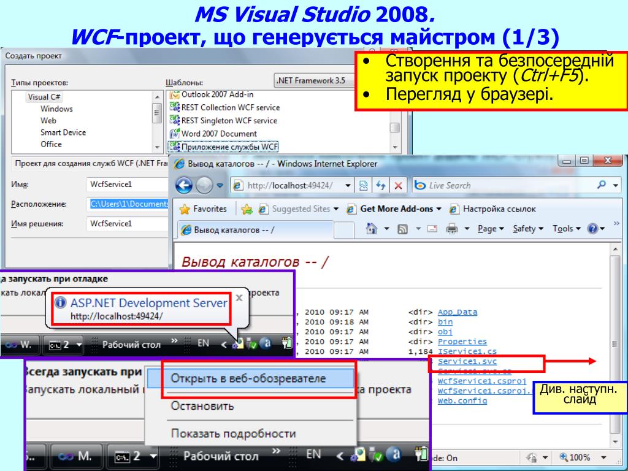Select Outlook 2007 Add-in template
This screenshot has width=628, height=471.
(x=212, y=94)
